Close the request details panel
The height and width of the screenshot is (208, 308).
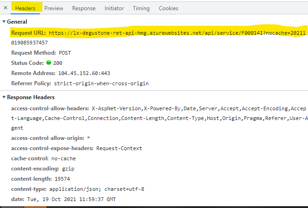[6, 8]
